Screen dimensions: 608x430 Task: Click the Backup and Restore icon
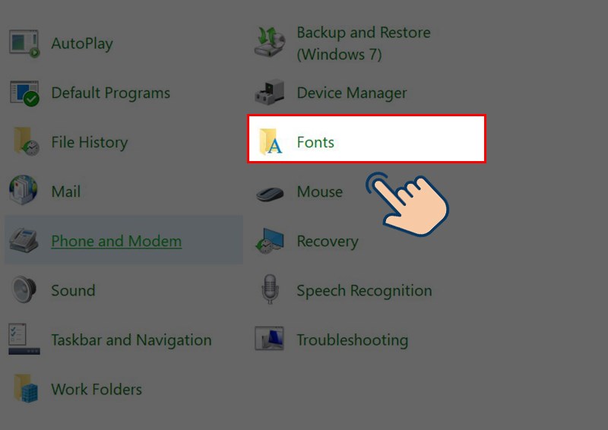[x=270, y=43]
